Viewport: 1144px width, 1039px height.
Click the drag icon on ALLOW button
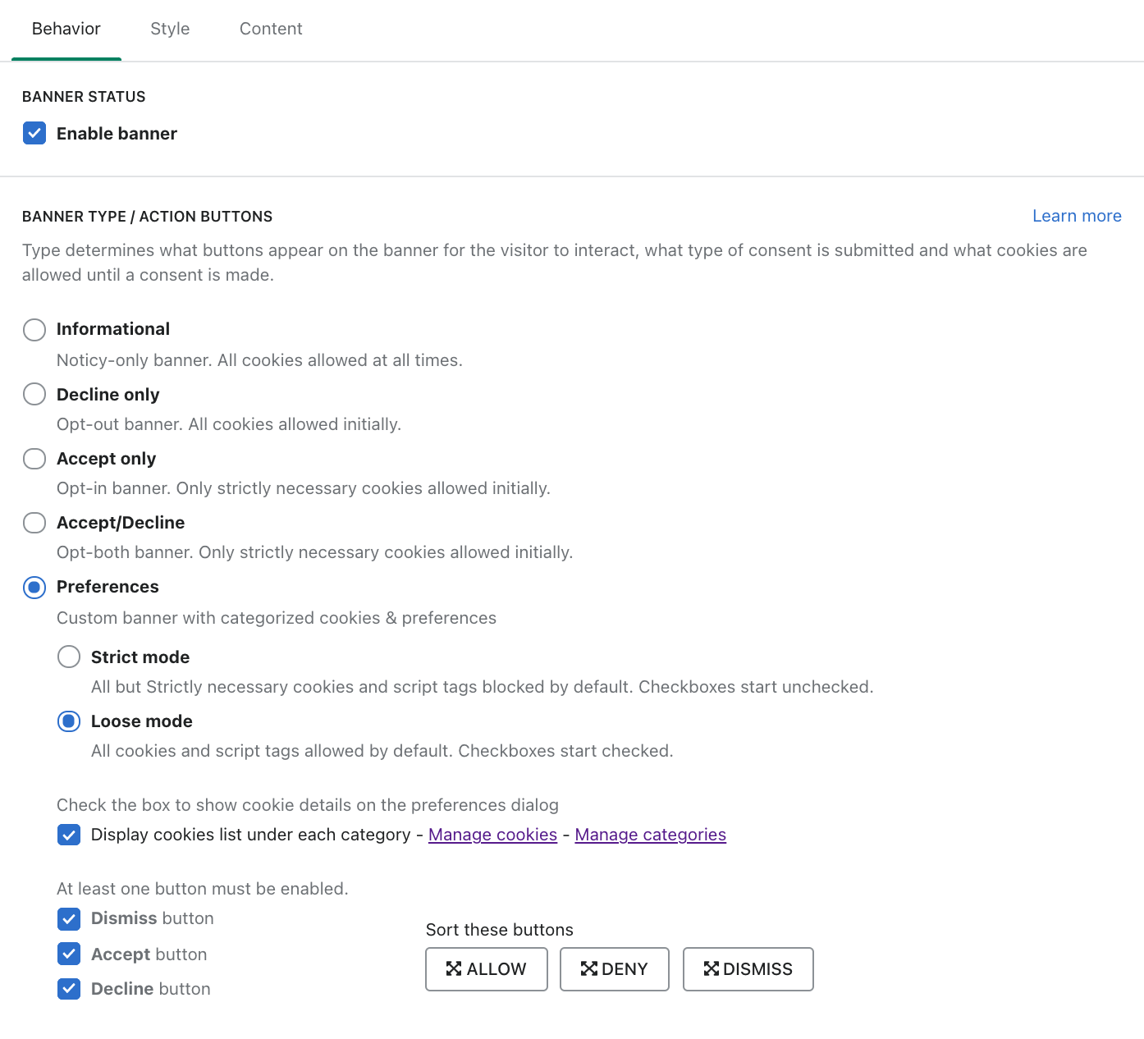(x=454, y=969)
